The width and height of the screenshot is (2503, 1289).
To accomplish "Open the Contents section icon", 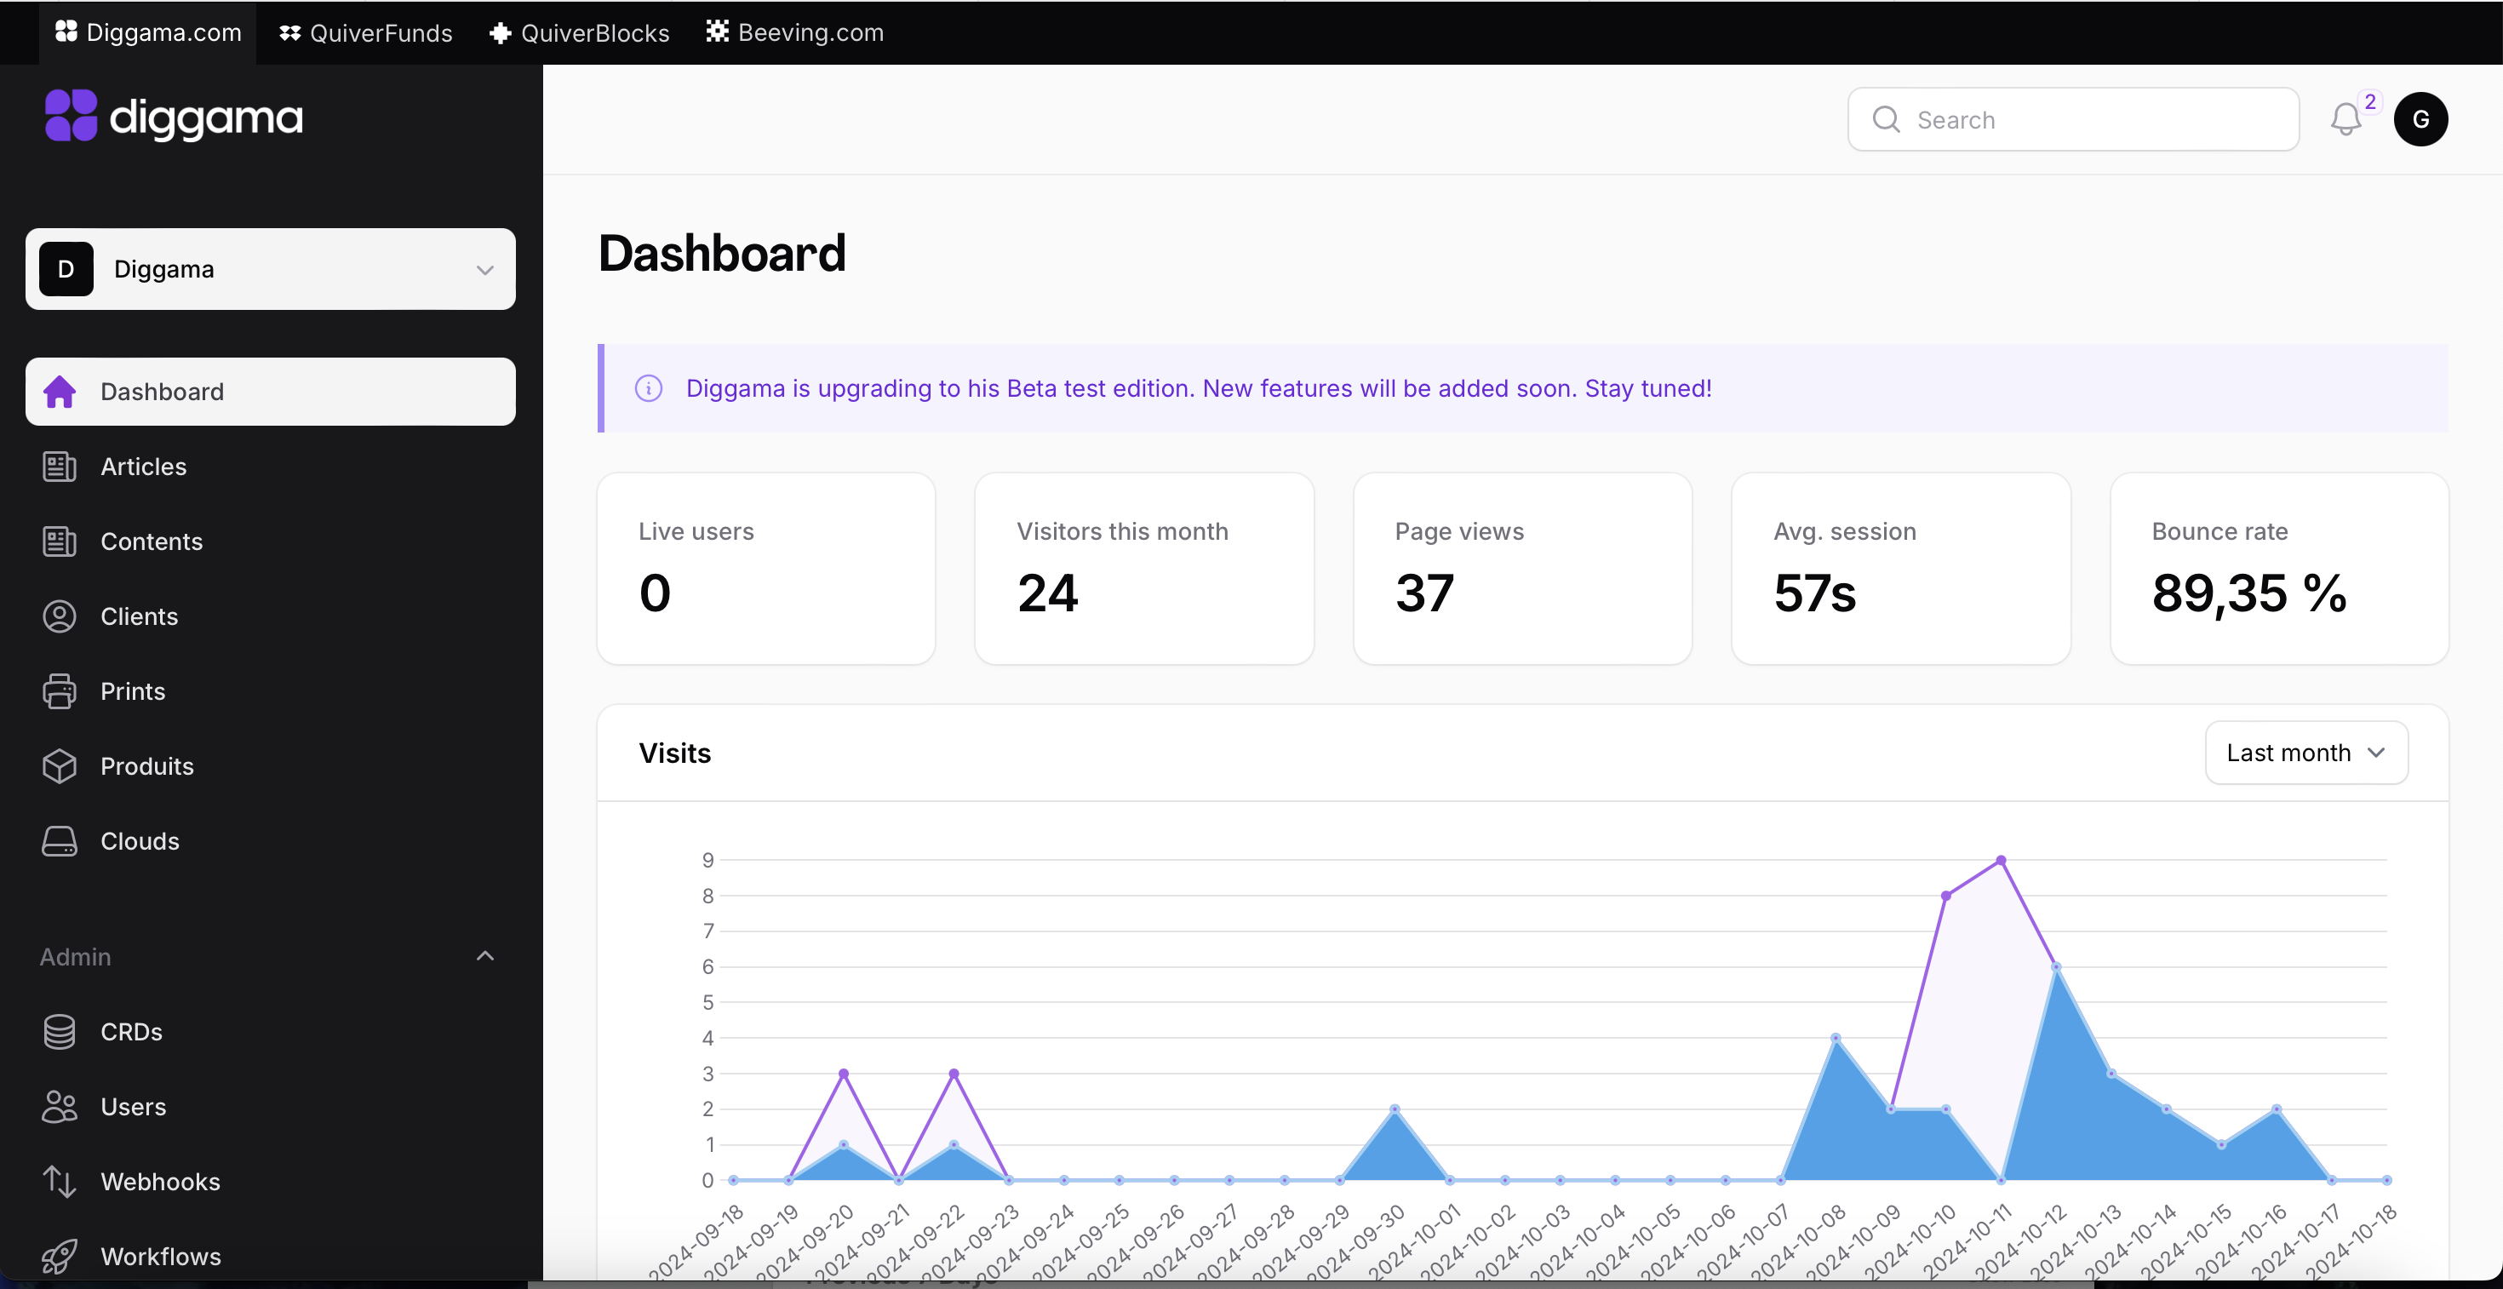I will point(60,541).
